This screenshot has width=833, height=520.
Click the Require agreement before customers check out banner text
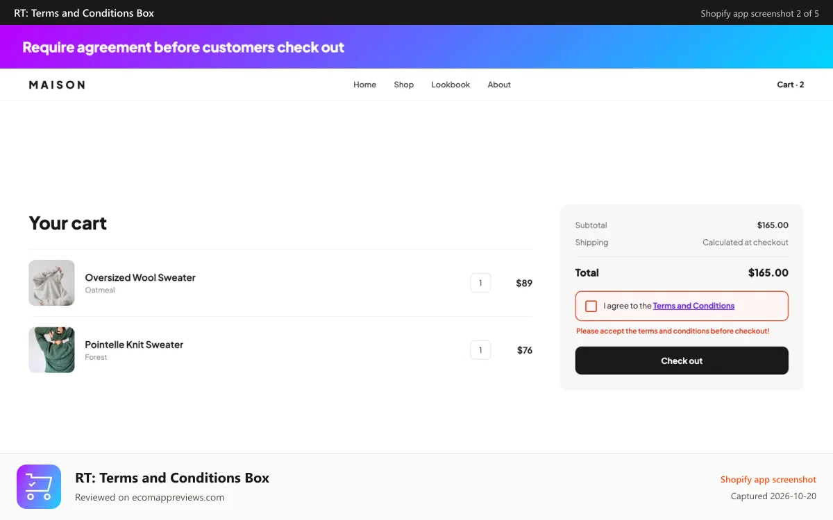pos(183,47)
